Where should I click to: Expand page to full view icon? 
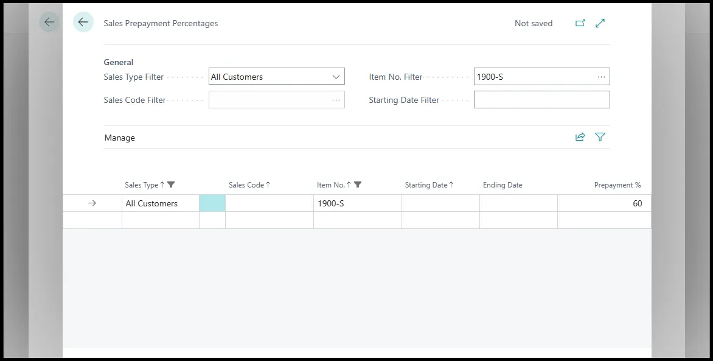click(600, 23)
